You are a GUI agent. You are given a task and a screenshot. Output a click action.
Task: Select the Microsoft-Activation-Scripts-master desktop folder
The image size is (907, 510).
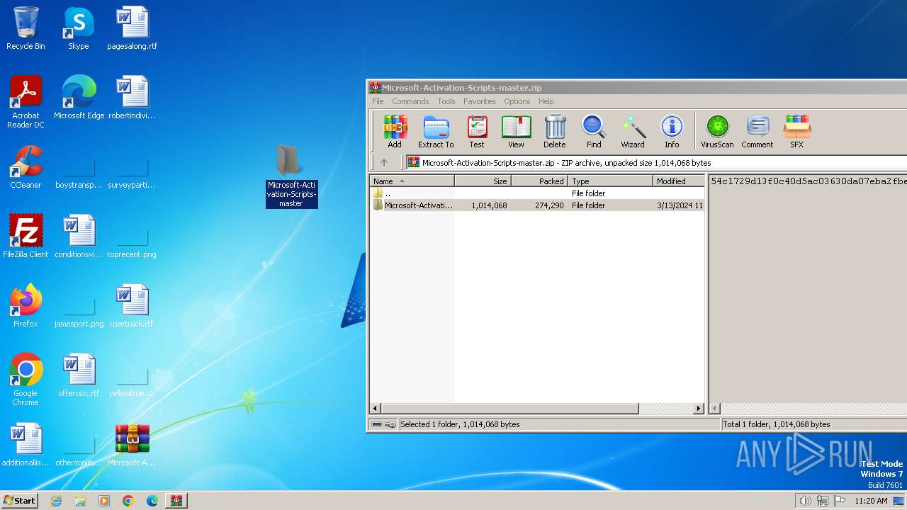[x=291, y=176]
